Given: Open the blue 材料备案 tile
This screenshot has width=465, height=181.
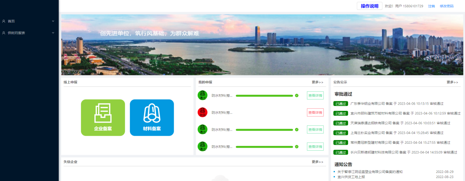Looking at the screenshot, I should click(152, 117).
